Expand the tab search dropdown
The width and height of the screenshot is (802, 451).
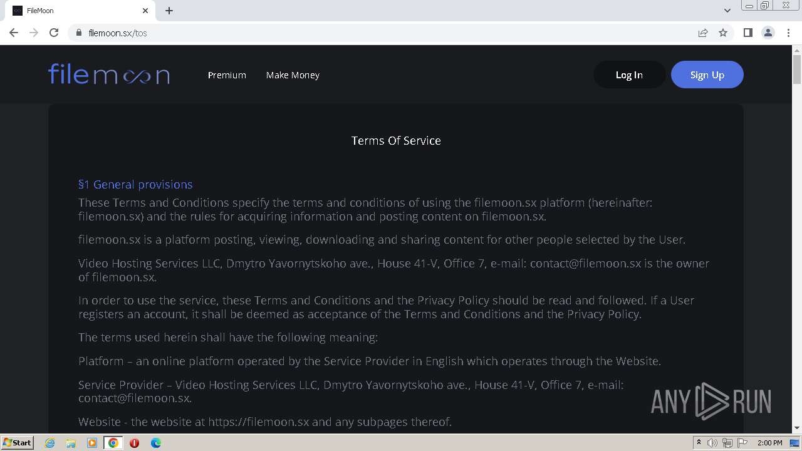(x=727, y=11)
